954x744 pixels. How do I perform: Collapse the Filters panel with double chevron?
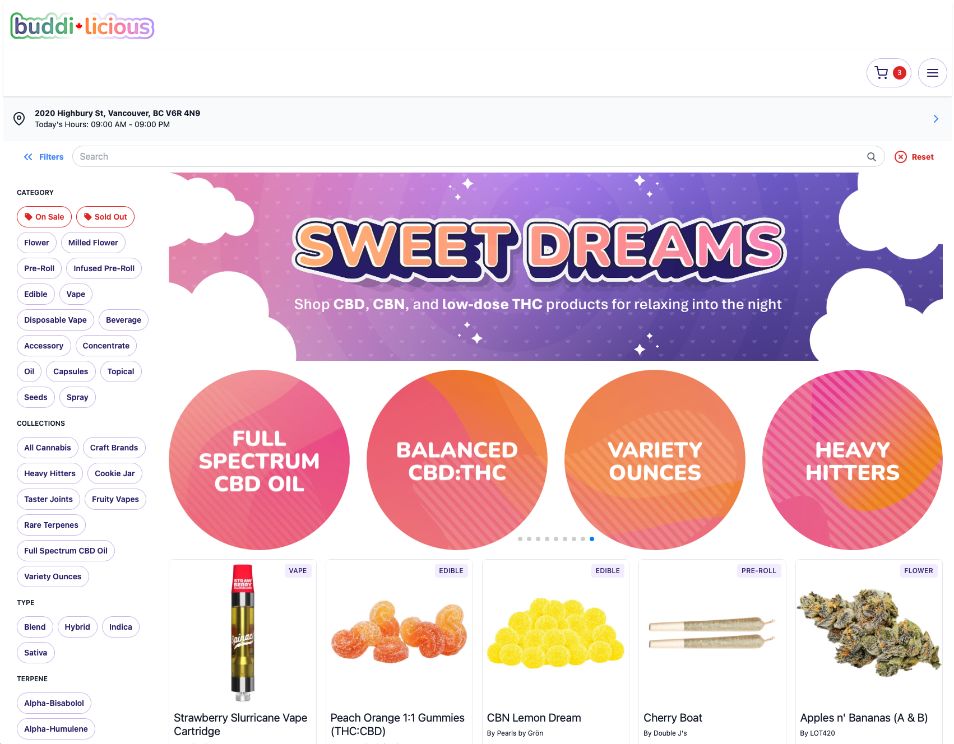[x=28, y=157]
